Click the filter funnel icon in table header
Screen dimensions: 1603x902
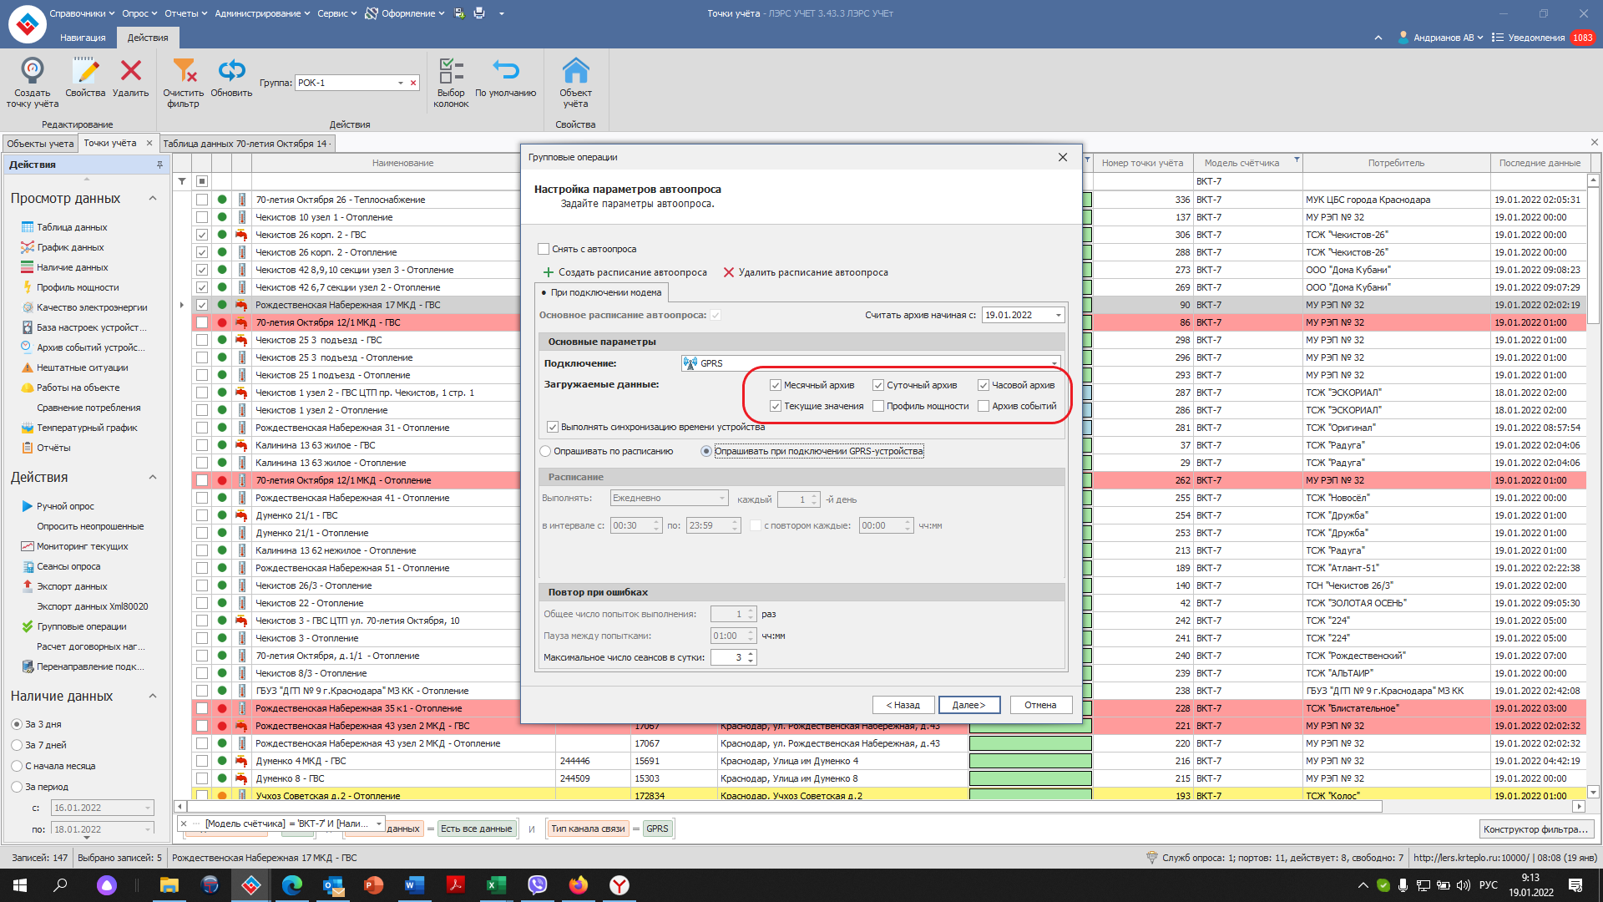point(182,181)
